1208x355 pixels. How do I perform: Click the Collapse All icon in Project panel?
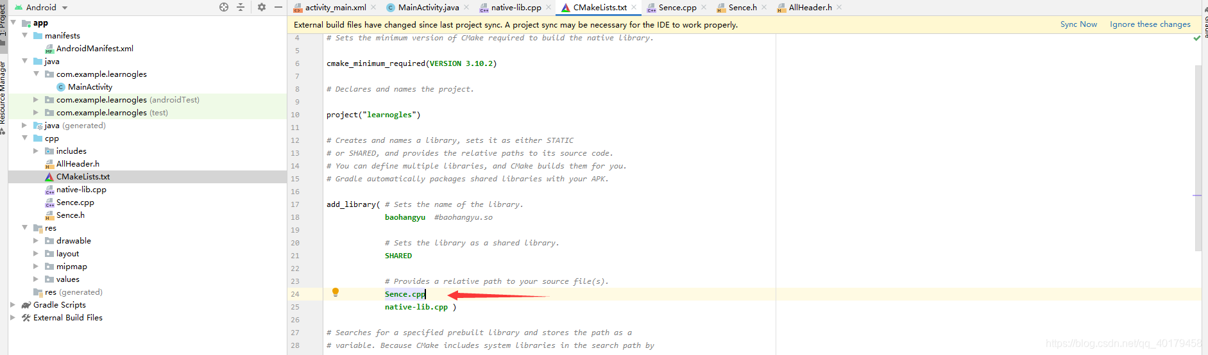[241, 7]
